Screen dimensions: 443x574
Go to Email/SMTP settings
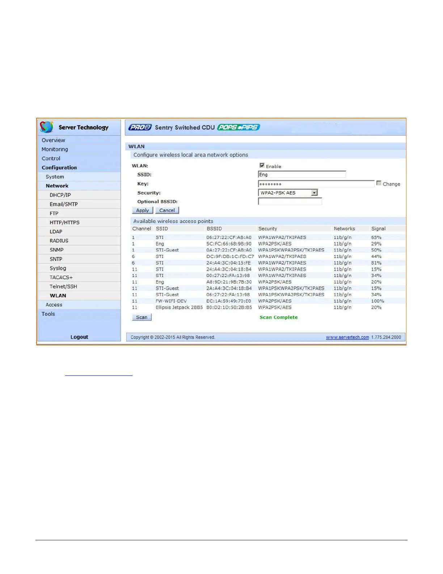tap(64, 204)
